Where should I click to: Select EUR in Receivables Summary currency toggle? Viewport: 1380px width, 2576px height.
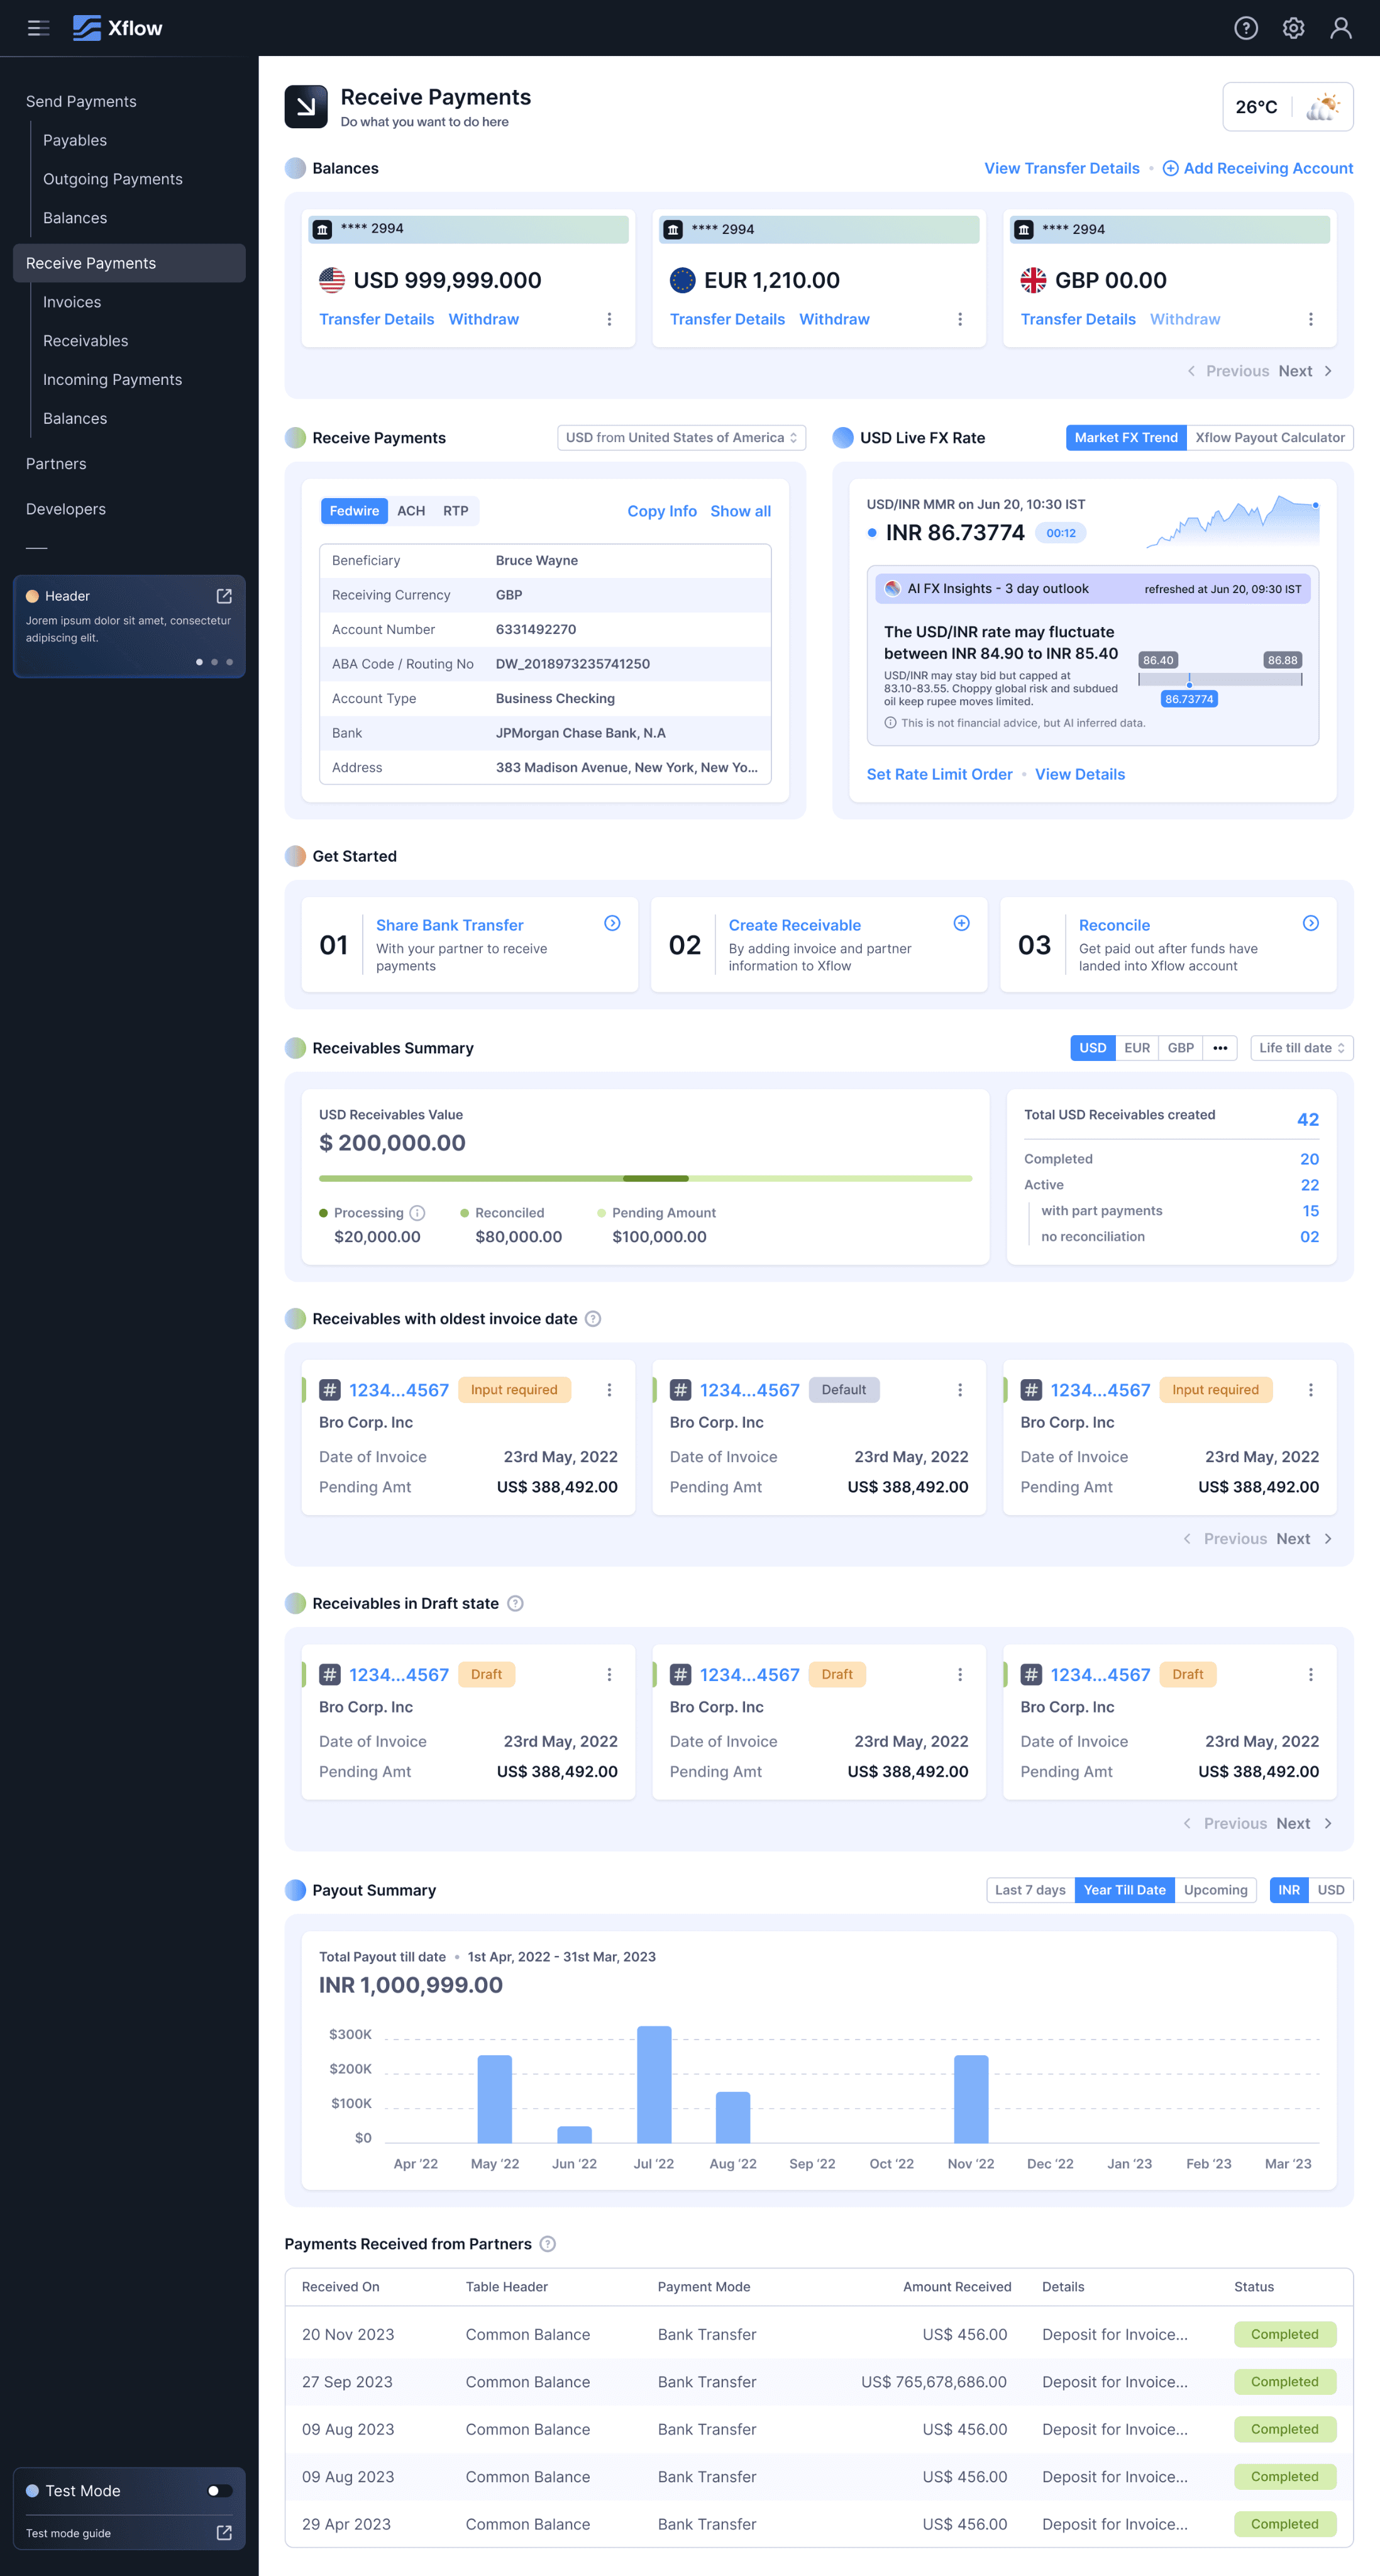(1136, 1048)
